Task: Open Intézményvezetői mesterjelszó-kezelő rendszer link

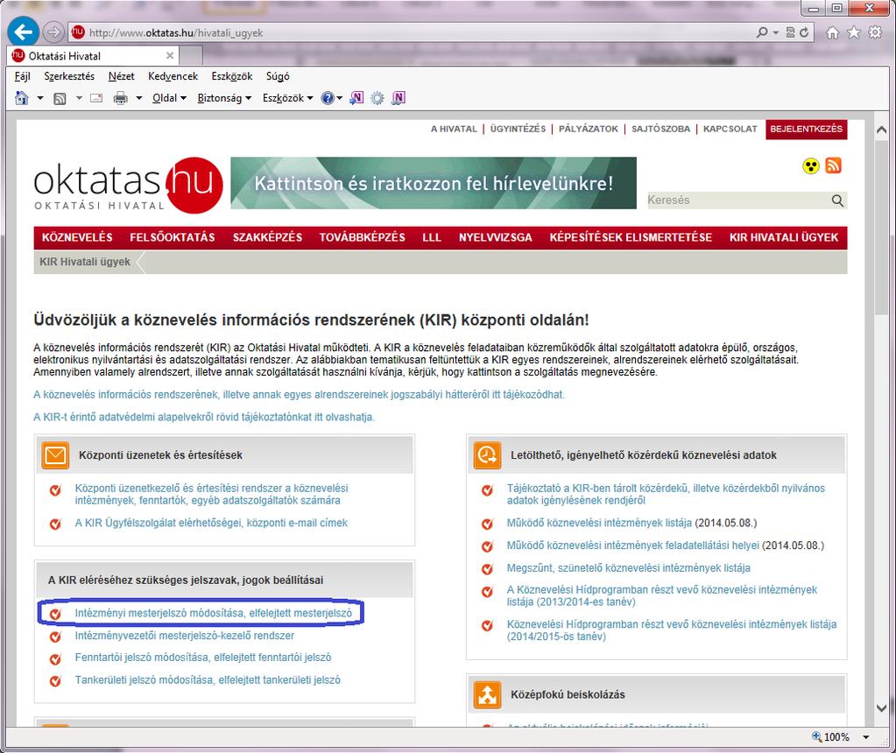Action: click(185, 636)
